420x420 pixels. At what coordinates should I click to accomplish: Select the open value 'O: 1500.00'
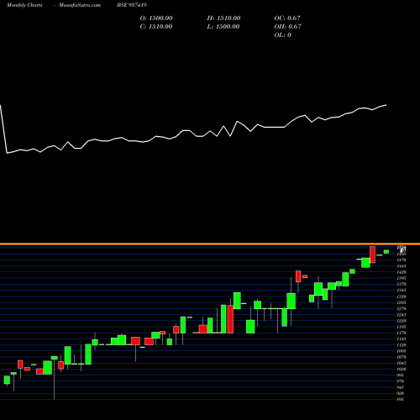point(156,18)
